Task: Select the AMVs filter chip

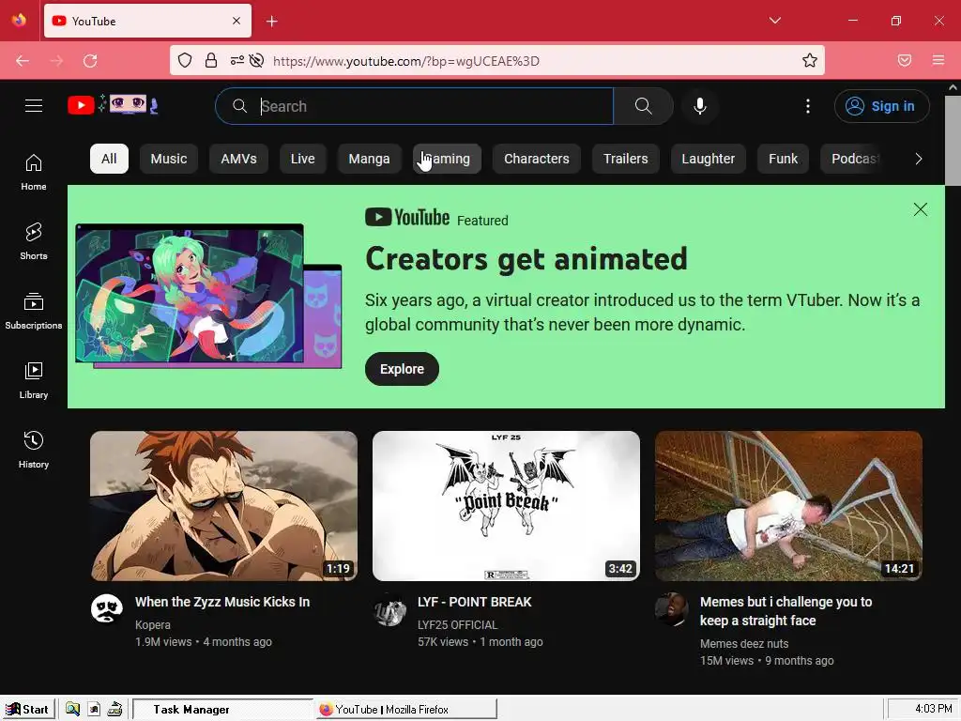Action: (x=239, y=159)
